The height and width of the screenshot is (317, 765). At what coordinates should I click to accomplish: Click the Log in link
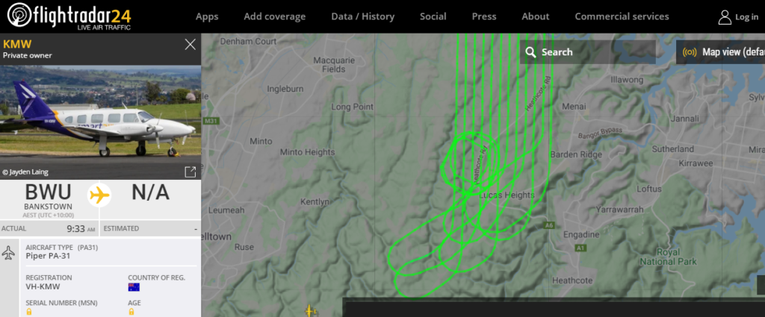tap(746, 17)
